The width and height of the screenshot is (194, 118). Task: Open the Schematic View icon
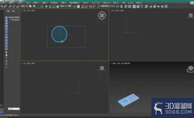click(142, 7)
